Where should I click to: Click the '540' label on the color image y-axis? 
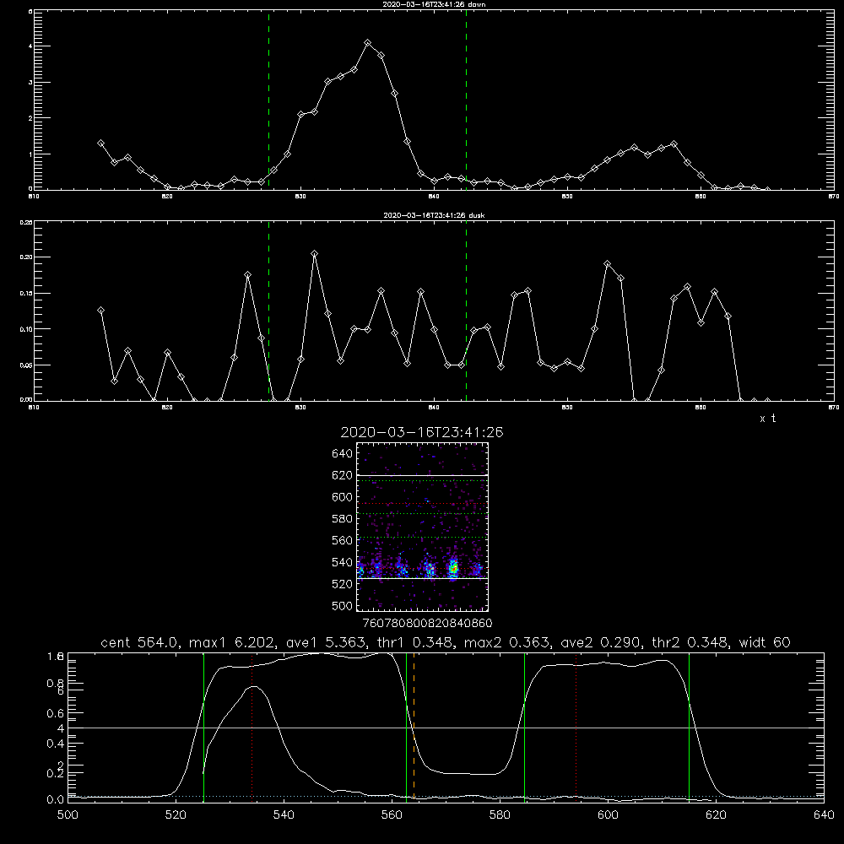pyautogui.click(x=343, y=562)
